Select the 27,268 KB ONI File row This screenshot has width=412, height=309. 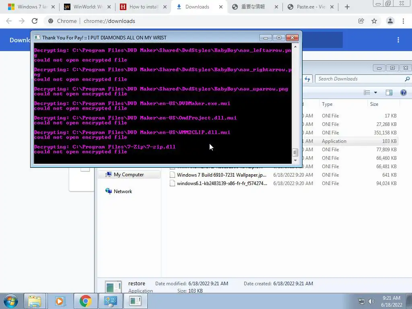[x=350, y=124]
